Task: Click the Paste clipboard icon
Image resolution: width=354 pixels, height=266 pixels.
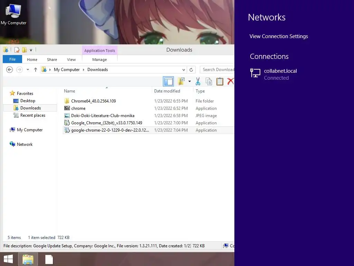Action: pyautogui.click(x=220, y=81)
